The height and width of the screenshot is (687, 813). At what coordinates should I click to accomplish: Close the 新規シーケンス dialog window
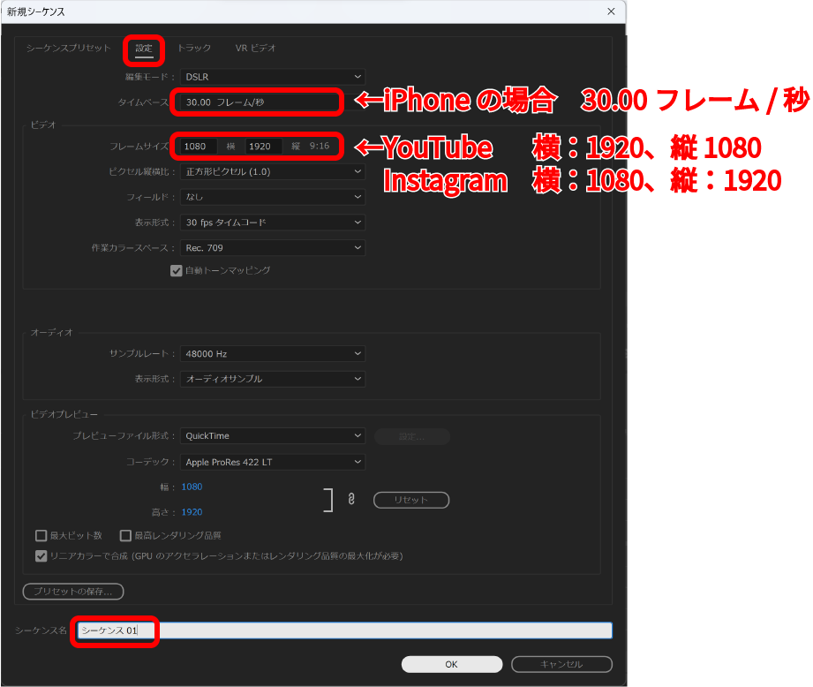coord(611,11)
